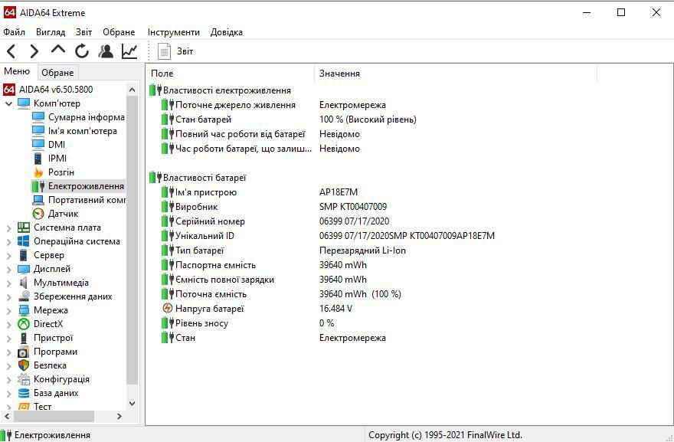This screenshot has height=442, width=674.
Task: Expand the Безпека node
Action: coord(8,366)
